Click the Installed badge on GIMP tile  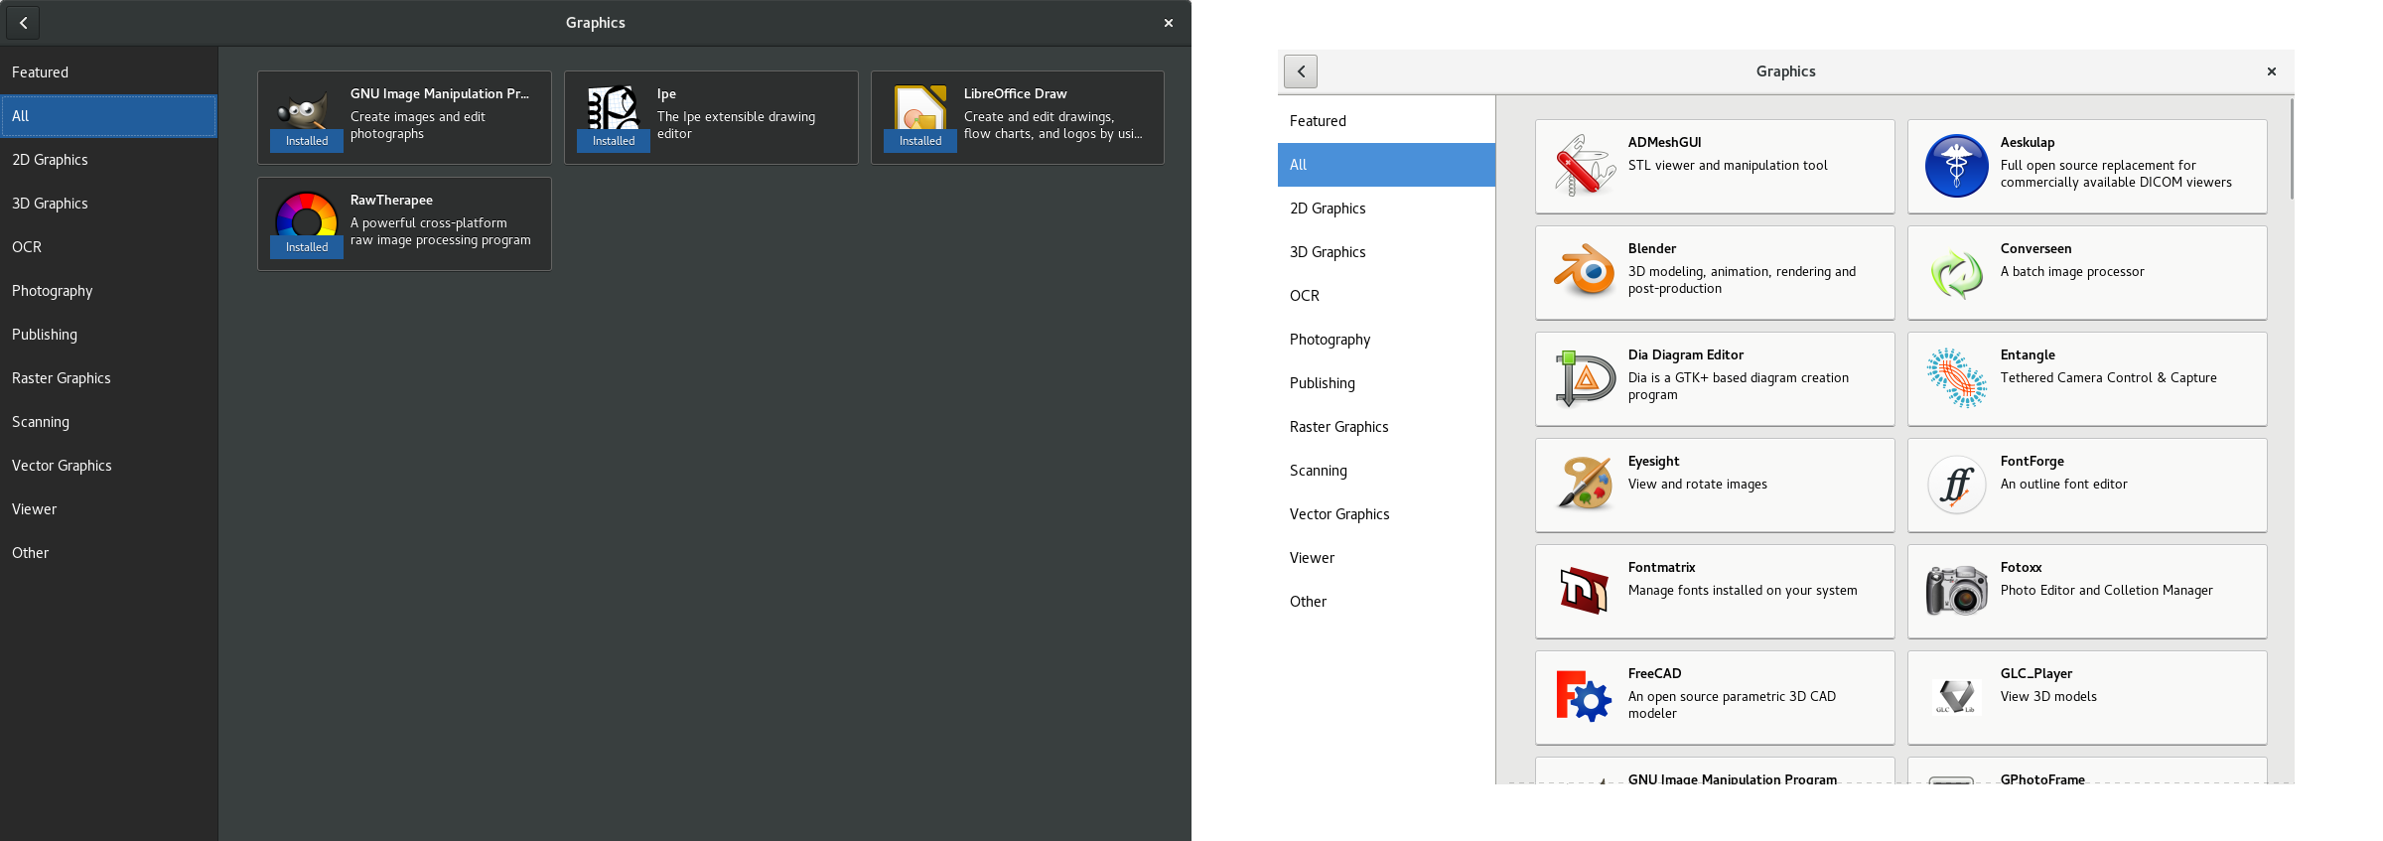[307, 141]
